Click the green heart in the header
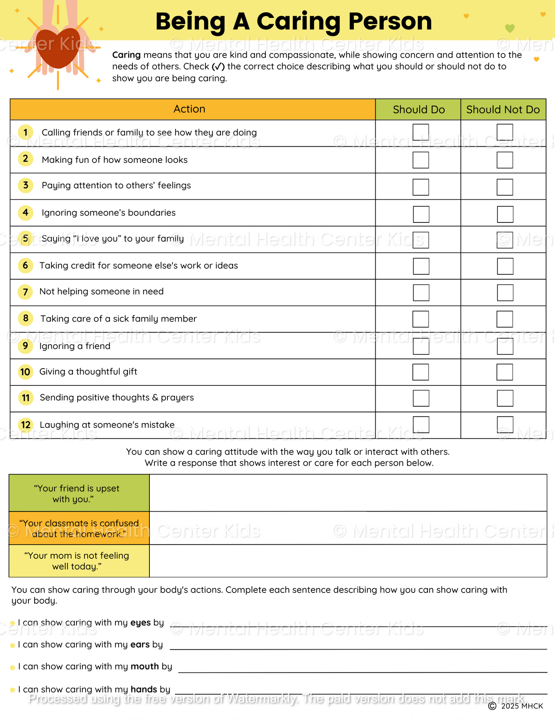 [509, 28]
